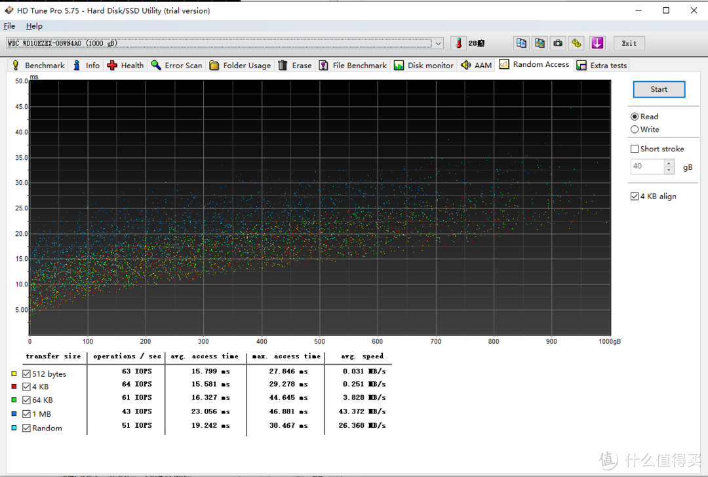Click the operations / sec column header

[x=127, y=356]
